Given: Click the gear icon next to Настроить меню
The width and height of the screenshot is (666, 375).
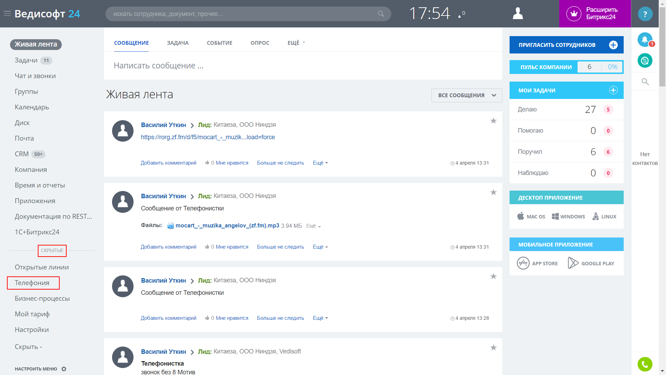Looking at the screenshot, I should click(x=64, y=369).
